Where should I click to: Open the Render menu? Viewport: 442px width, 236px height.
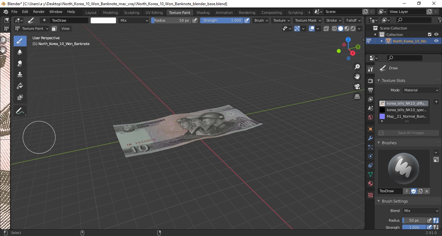pyautogui.click(x=39, y=12)
